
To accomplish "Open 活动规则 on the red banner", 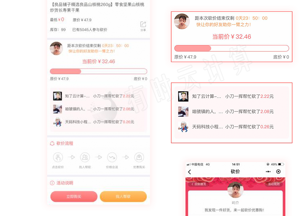I will (x=274, y=184).
